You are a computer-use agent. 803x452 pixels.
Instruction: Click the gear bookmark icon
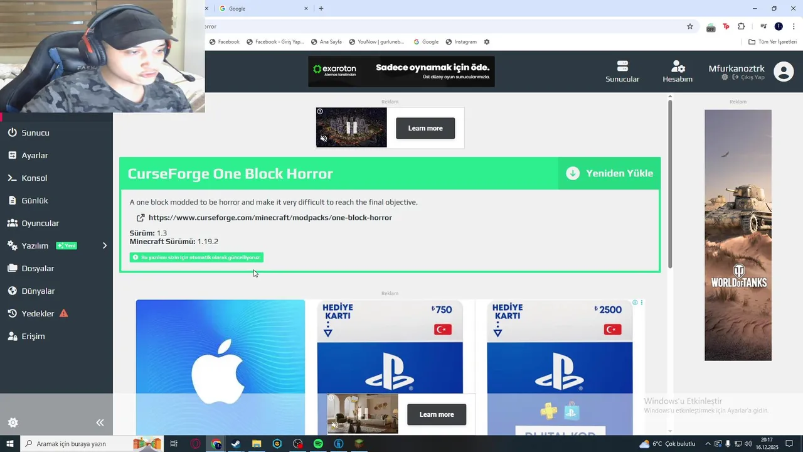tap(487, 42)
